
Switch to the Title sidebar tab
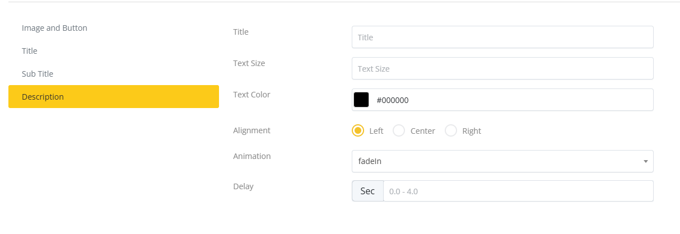click(x=30, y=51)
